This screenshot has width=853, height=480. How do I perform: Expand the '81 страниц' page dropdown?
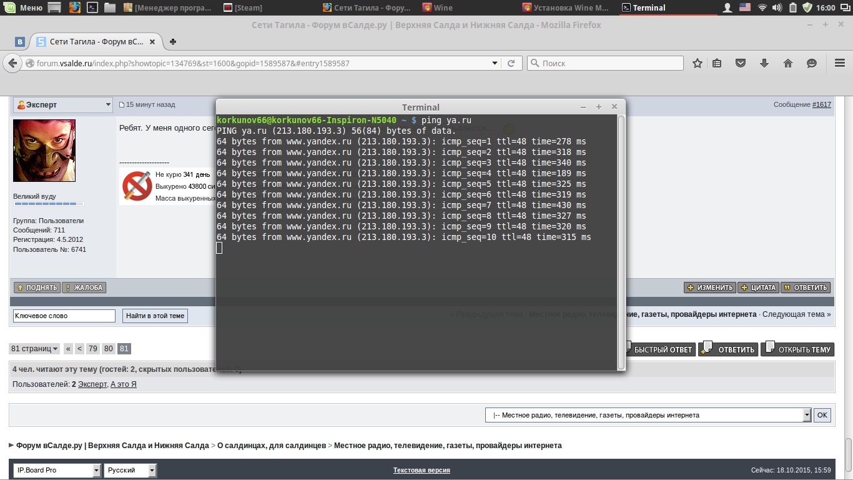coord(35,349)
